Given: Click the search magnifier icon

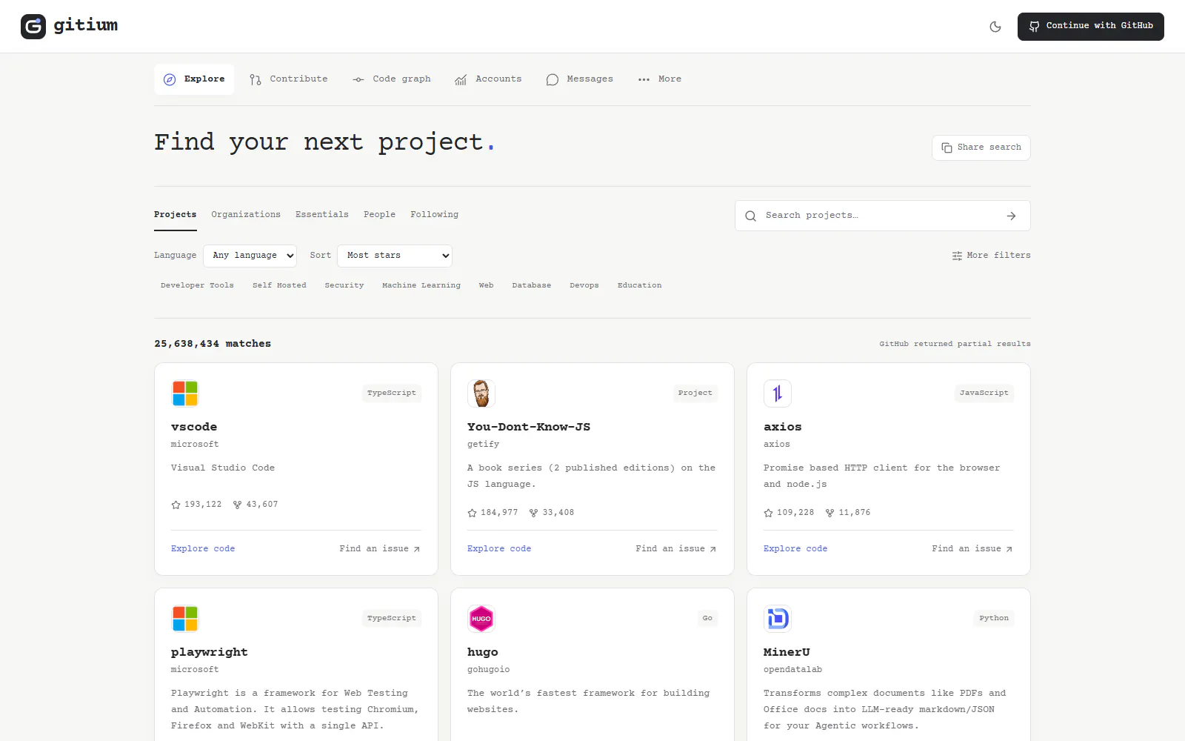Looking at the screenshot, I should click(x=750, y=216).
